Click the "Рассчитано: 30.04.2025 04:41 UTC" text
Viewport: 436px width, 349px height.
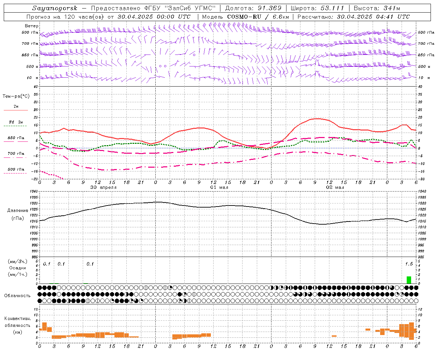click(x=354, y=17)
